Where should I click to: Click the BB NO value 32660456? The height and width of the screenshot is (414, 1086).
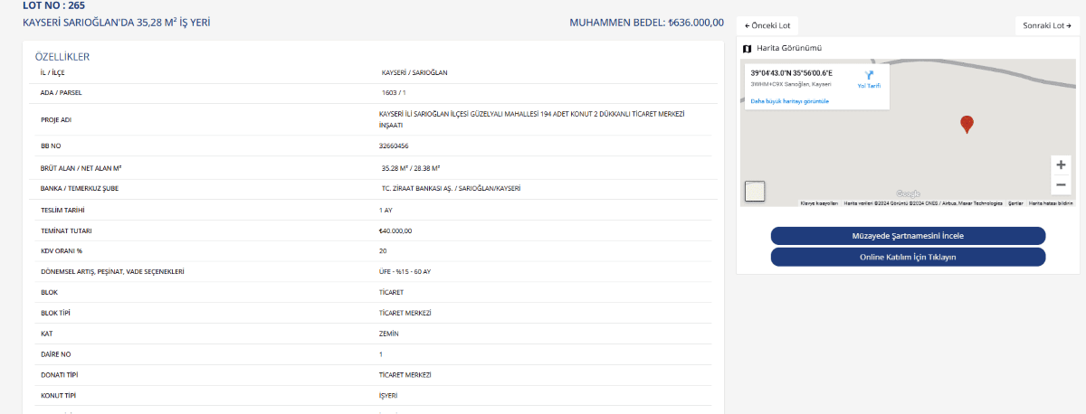[394, 146]
